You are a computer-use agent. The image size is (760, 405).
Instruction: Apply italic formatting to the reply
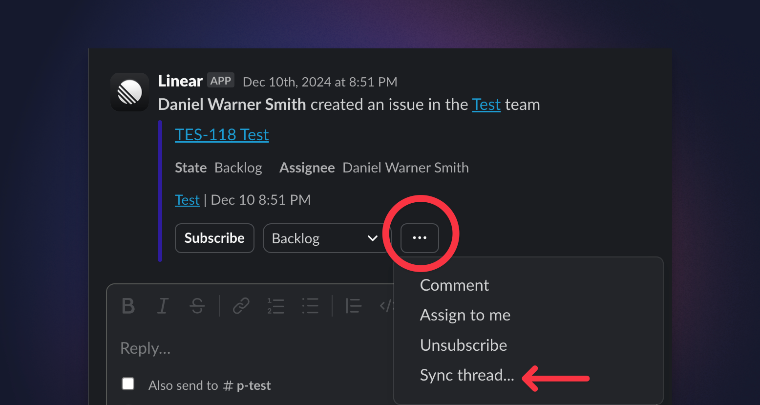pos(163,306)
